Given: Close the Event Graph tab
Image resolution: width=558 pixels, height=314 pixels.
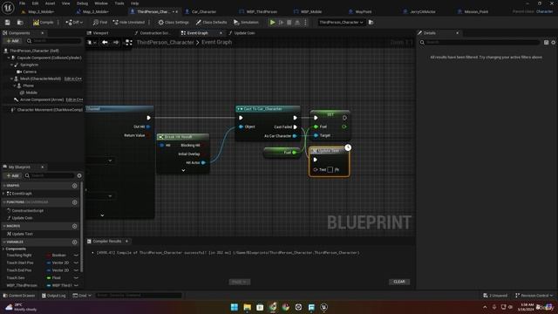Looking at the screenshot, I should (x=221, y=33).
